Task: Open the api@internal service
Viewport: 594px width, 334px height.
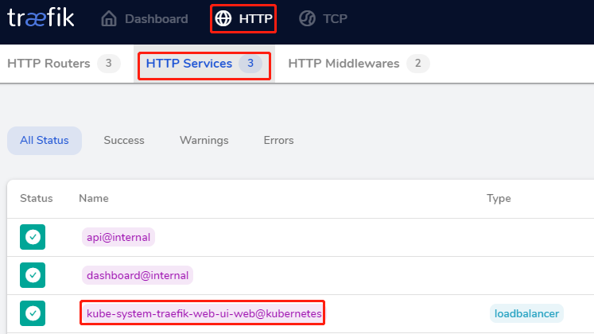Action: pyautogui.click(x=118, y=237)
